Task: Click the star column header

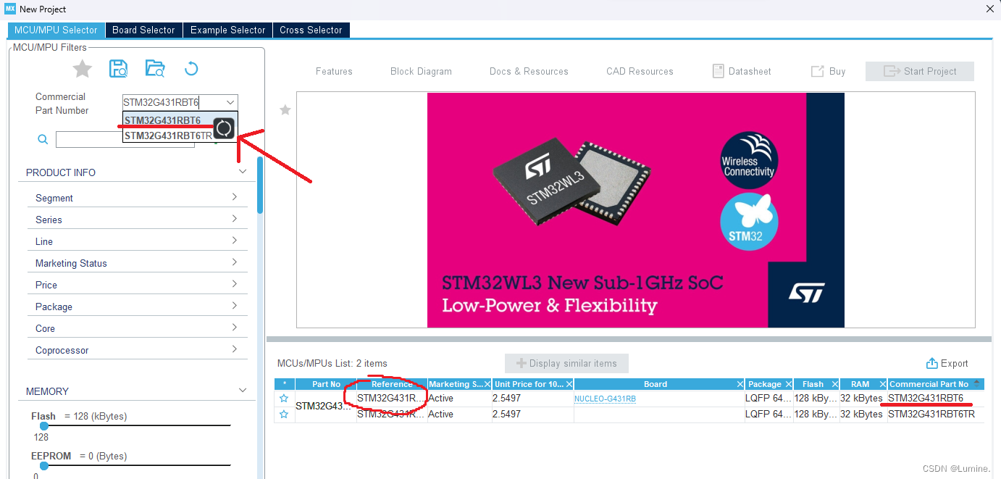Action: (x=285, y=384)
